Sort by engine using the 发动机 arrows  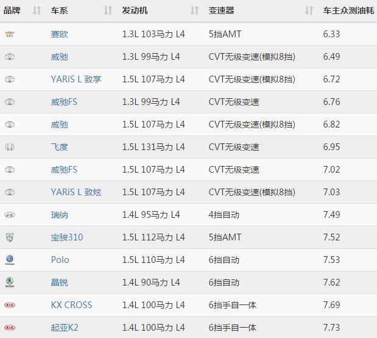(x=194, y=11)
